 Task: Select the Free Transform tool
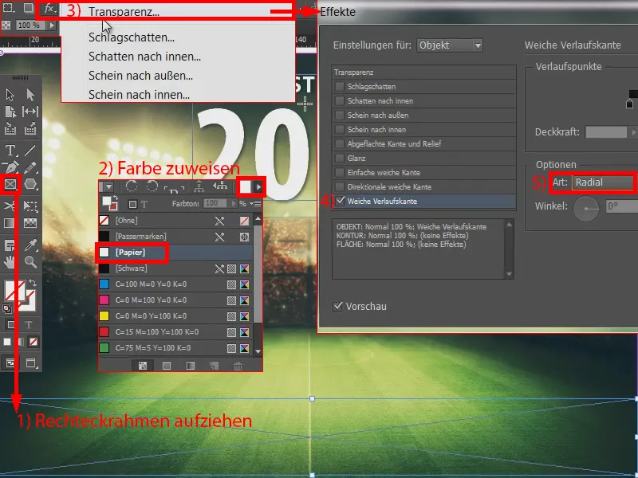tap(30, 206)
